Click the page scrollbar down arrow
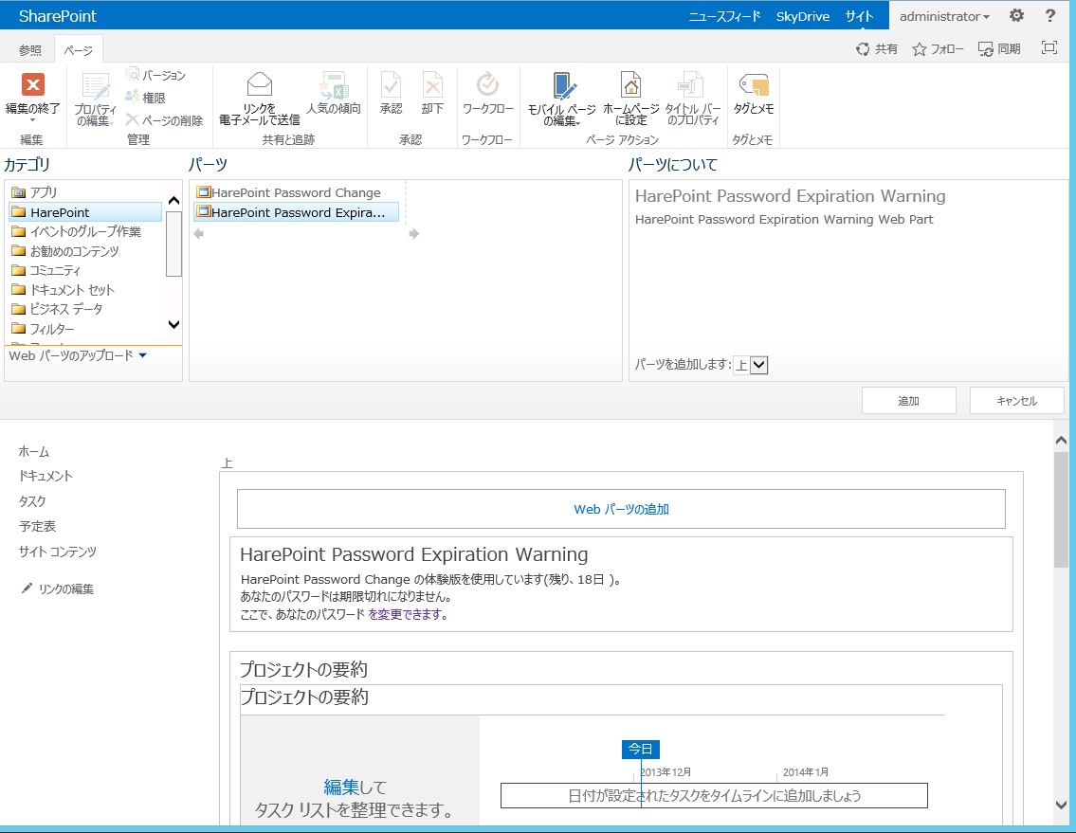 tap(1061, 805)
